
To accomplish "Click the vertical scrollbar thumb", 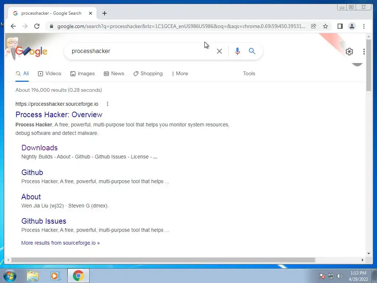I will click(x=369, y=66).
